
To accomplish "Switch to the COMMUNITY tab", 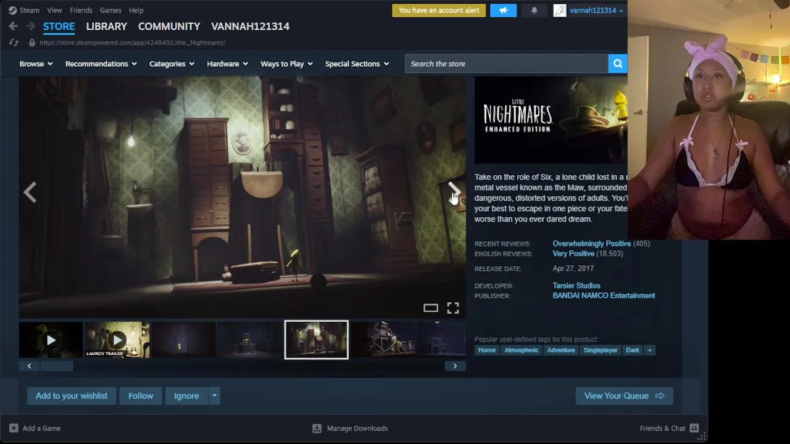I will [169, 26].
